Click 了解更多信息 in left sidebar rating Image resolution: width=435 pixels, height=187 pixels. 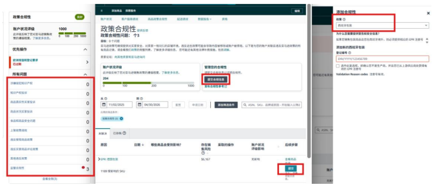(x=41, y=38)
